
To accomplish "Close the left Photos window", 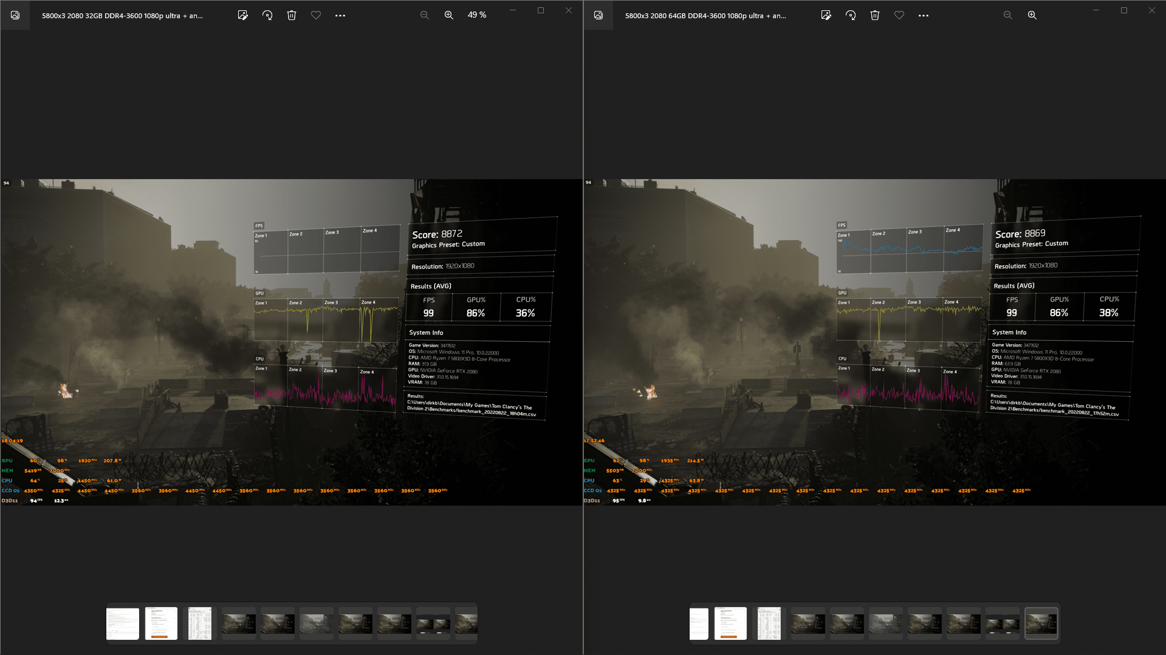I will [x=569, y=10].
